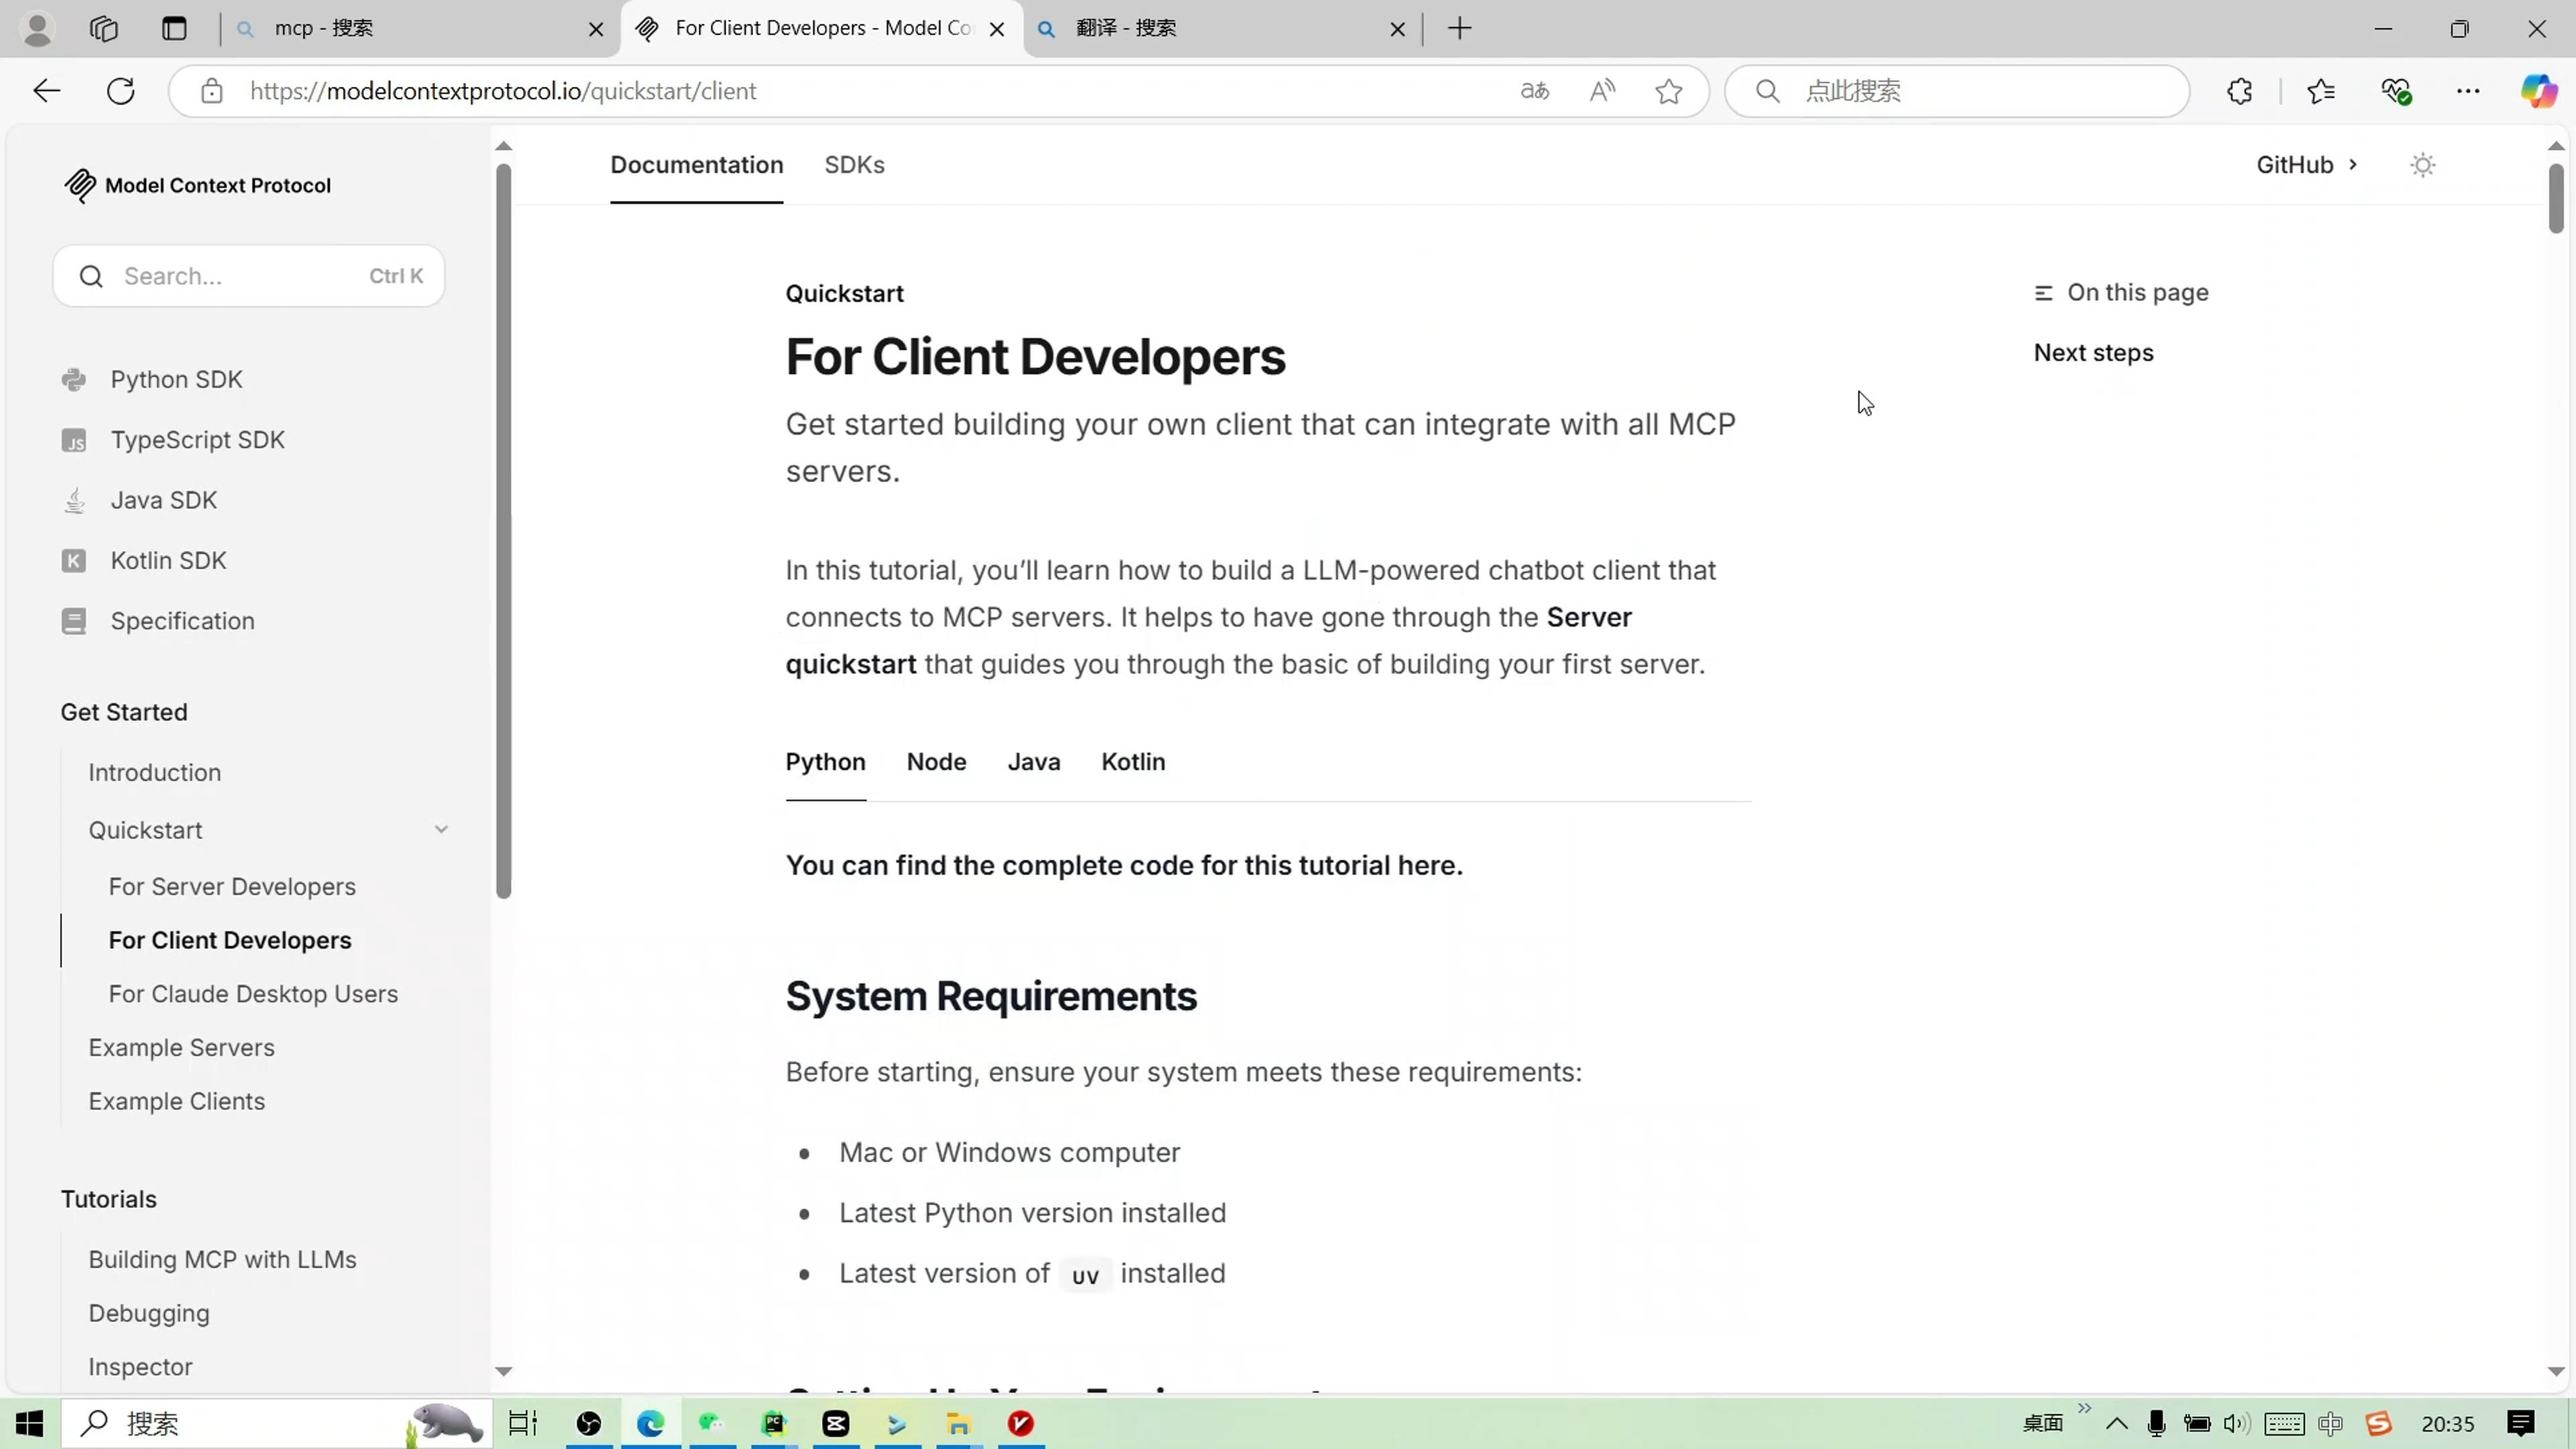Select the Documentation top tab
Image resolution: width=2576 pixels, height=1449 pixels.
coord(696,165)
